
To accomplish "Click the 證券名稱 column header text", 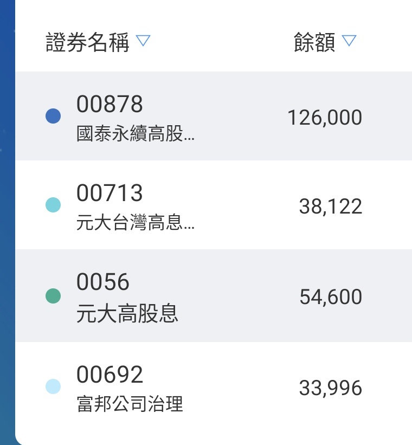I will pyautogui.click(x=87, y=42).
